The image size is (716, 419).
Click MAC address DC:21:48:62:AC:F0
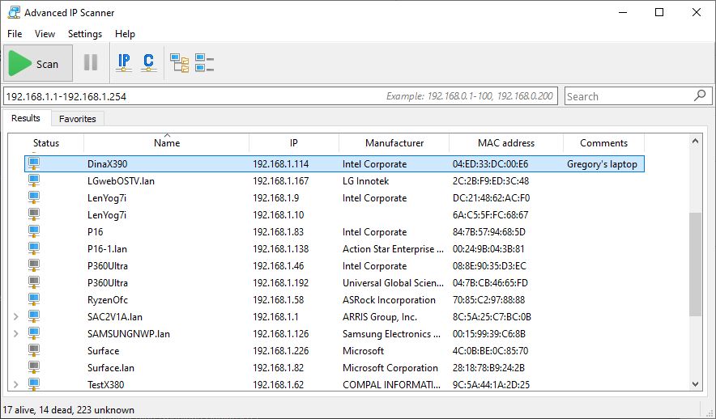point(492,198)
